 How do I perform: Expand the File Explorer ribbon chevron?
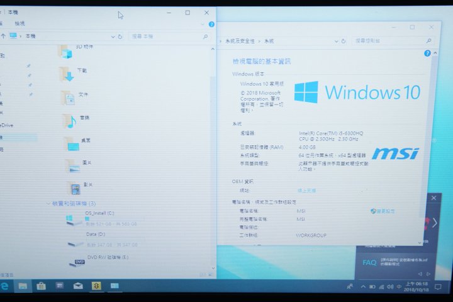pyautogui.click(x=203, y=25)
